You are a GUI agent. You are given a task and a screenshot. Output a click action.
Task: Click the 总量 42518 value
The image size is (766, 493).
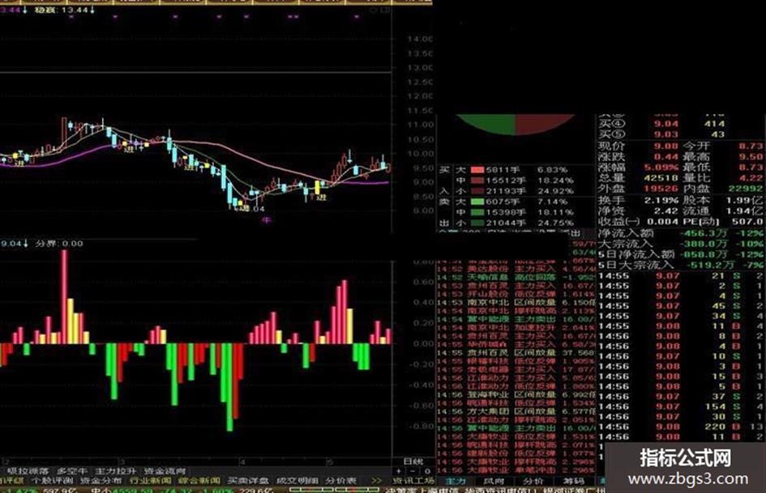pyautogui.click(x=661, y=178)
